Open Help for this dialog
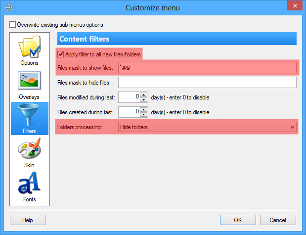The width and height of the screenshot is (306, 235). tap(28, 220)
